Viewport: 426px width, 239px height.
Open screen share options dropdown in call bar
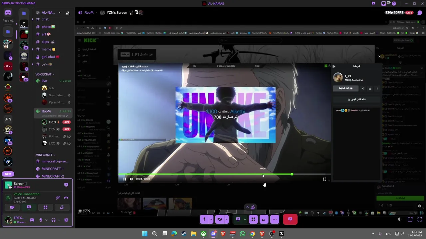(x=245, y=219)
